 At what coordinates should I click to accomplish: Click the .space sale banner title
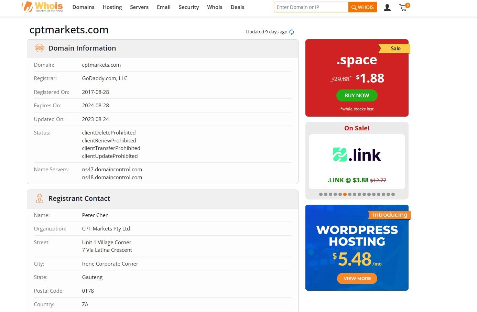pyautogui.click(x=357, y=60)
